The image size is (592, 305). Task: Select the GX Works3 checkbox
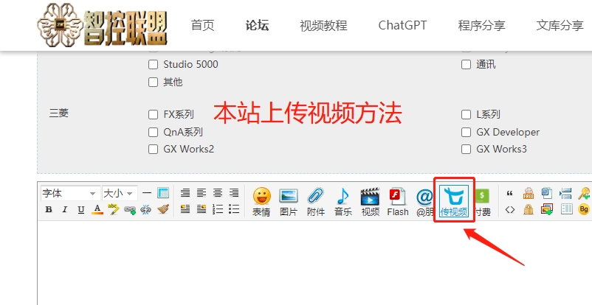[x=467, y=150]
